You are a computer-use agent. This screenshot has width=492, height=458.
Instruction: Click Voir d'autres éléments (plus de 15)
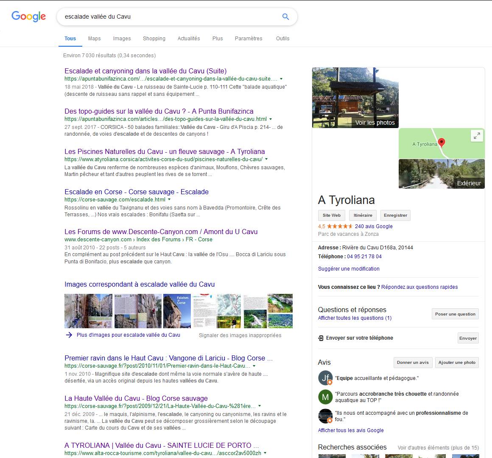click(x=438, y=448)
